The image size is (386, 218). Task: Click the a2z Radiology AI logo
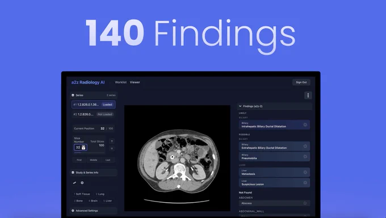click(x=88, y=82)
